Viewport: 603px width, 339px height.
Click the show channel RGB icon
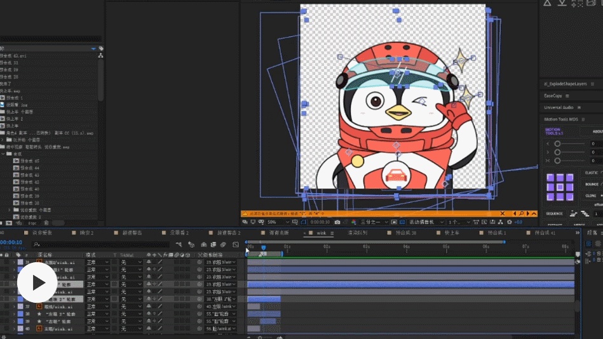[x=353, y=222]
